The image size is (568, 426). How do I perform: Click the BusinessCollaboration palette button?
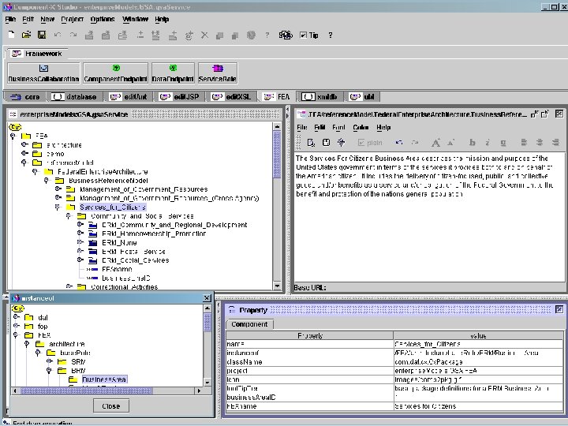[43, 73]
